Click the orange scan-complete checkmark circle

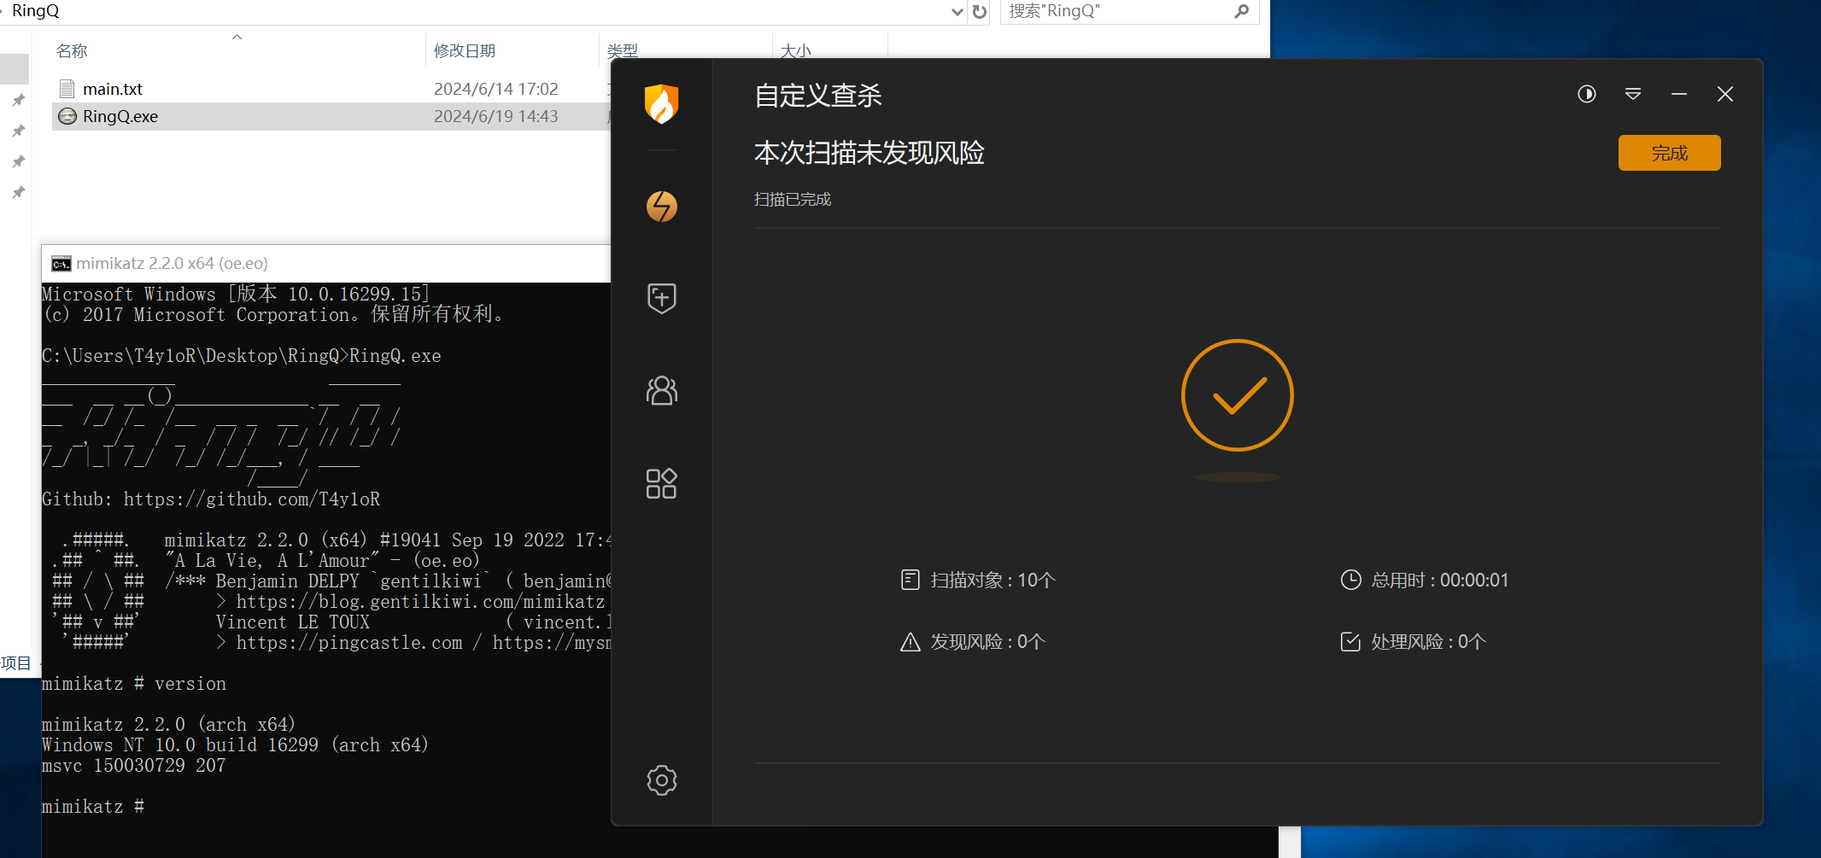tap(1237, 395)
